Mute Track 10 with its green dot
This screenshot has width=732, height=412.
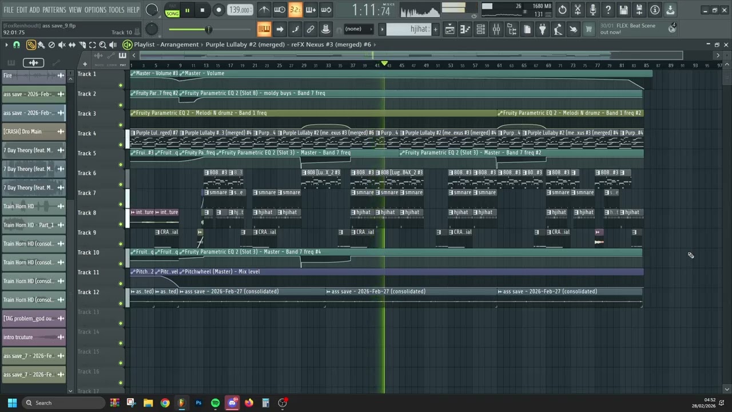(121, 264)
